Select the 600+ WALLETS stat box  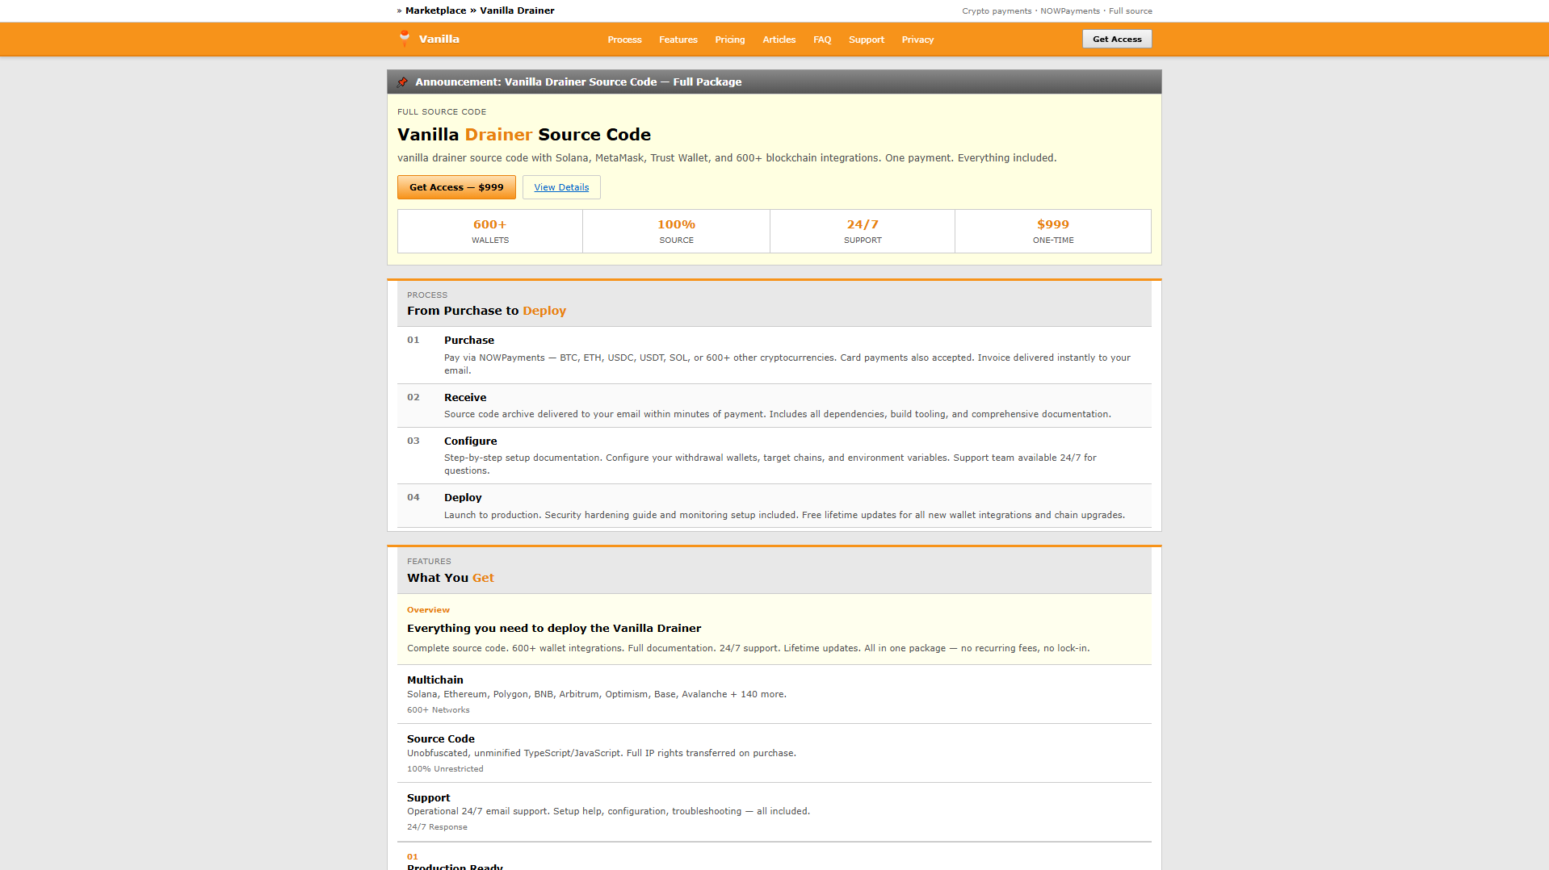click(x=490, y=231)
